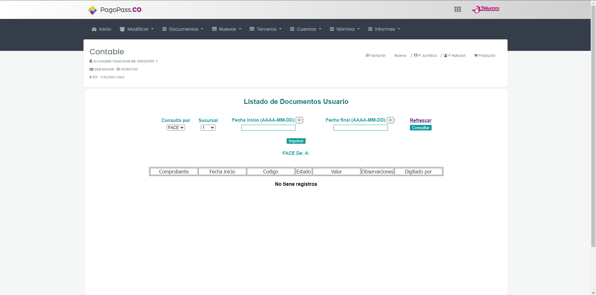
Task: Click the Facturar shortcut
Action: (376, 56)
